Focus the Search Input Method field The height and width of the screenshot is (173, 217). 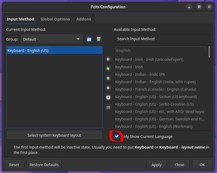pyautogui.click(x=162, y=39)
